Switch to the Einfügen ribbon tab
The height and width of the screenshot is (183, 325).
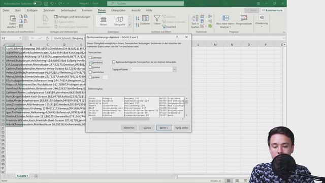click(32, 10)
